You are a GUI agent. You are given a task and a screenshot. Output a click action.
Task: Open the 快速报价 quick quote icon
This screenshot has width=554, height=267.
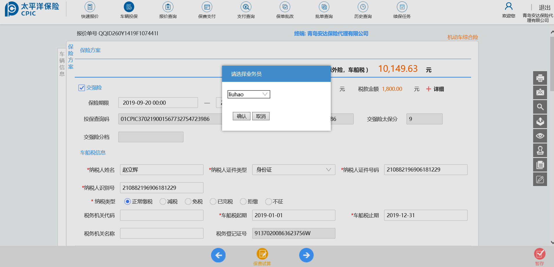(x=90, y=7)
